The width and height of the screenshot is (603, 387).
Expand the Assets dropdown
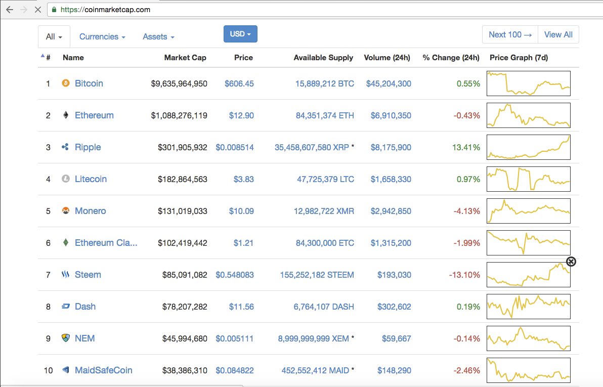pyautogui.click(x=158, y=37)
